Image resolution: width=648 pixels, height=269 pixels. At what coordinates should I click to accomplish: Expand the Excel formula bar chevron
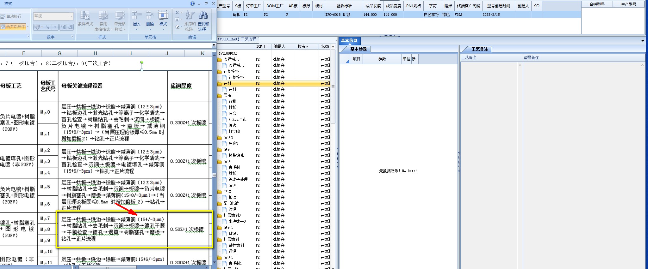[x=214, y=45]
